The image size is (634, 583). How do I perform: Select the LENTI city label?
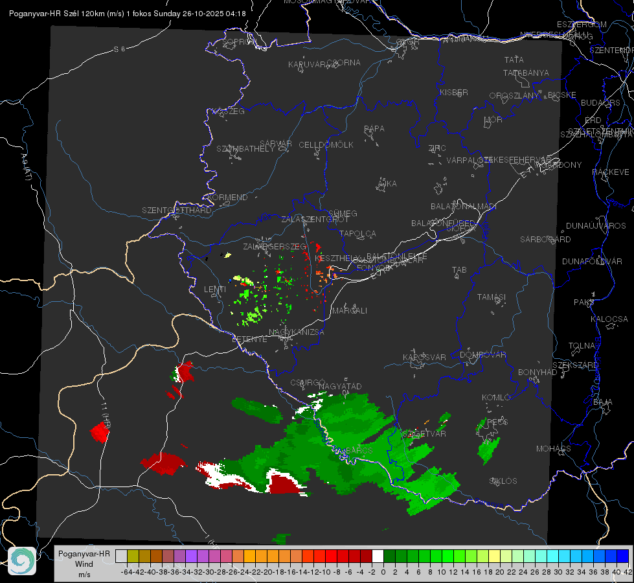(x=215, y=290)
